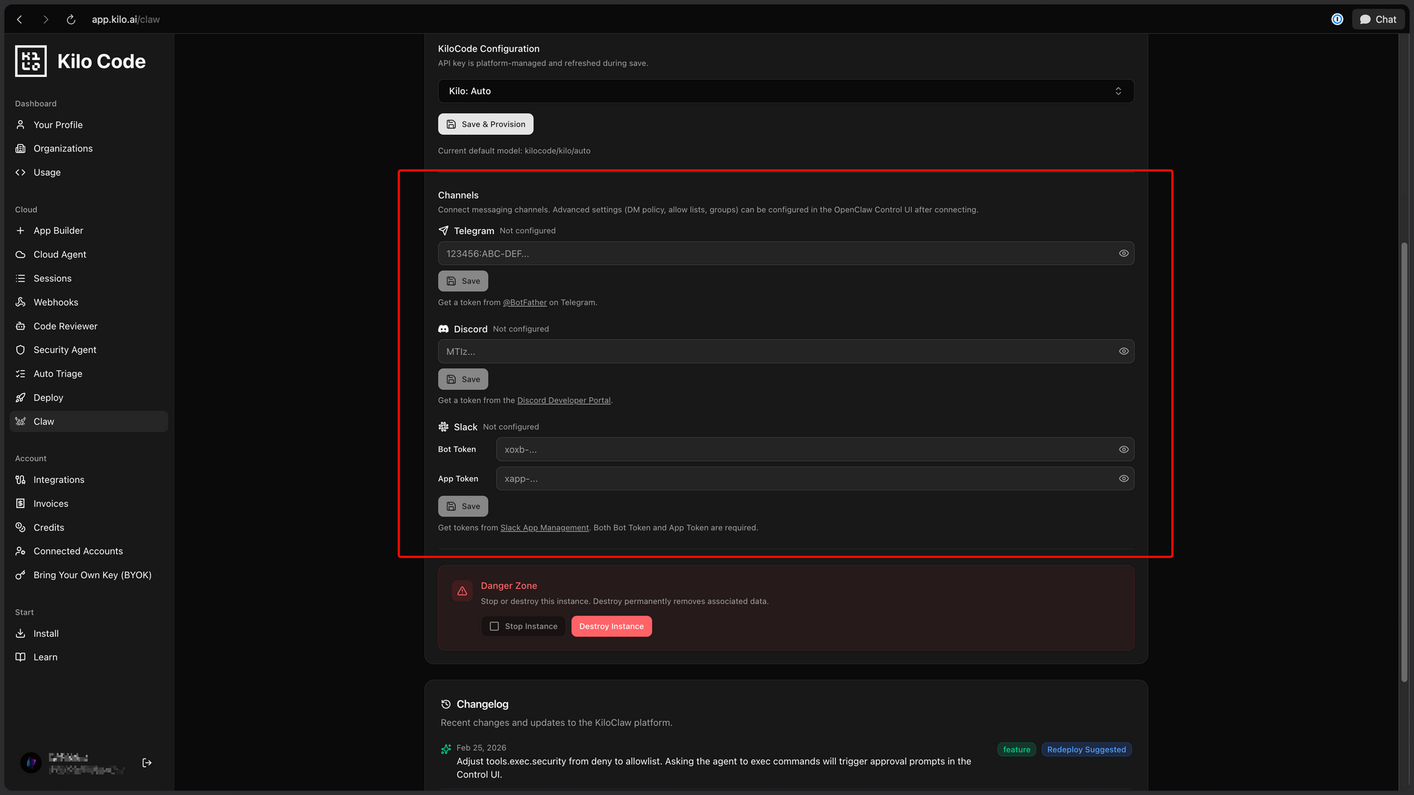Click the red Destroy Instance button
Screen dimensions: 1414x795
pyautogui.click(x=612, y=626)
